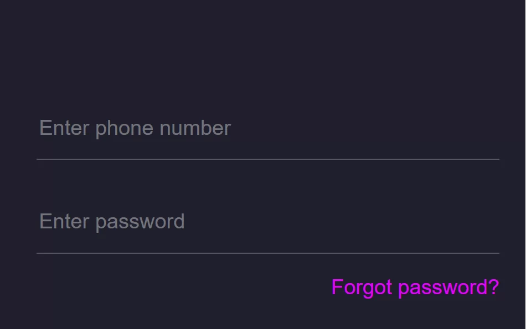
Task: Open the Forgot password? link
Action: [x=415, y=288]
